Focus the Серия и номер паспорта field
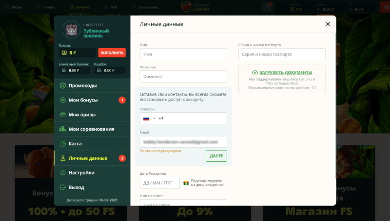This screenshot has width=390, height=221. (282, 54)
